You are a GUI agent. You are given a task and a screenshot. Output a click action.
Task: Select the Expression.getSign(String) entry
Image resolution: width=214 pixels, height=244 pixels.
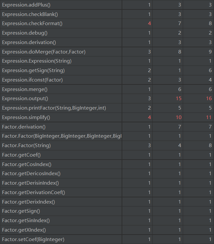33,70
